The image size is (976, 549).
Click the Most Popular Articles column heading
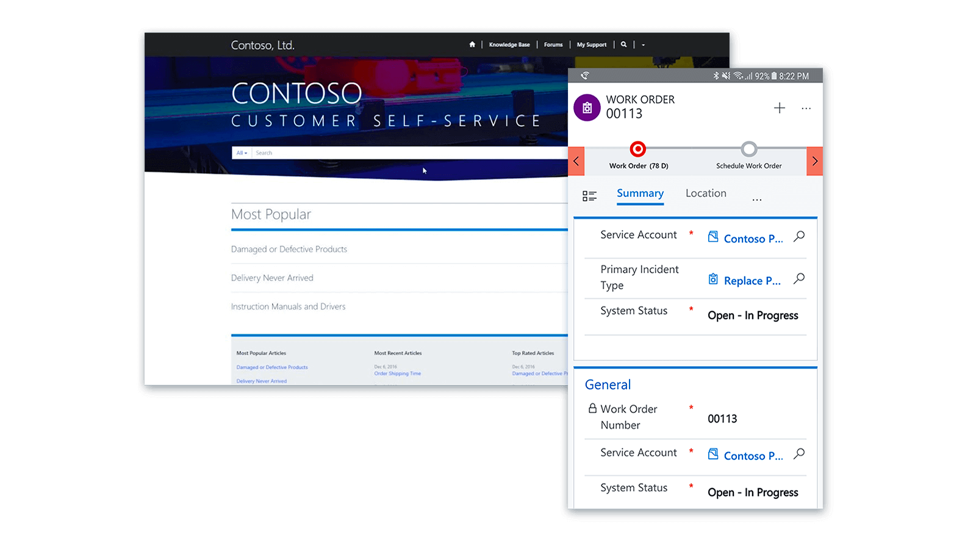pos(261,353)
